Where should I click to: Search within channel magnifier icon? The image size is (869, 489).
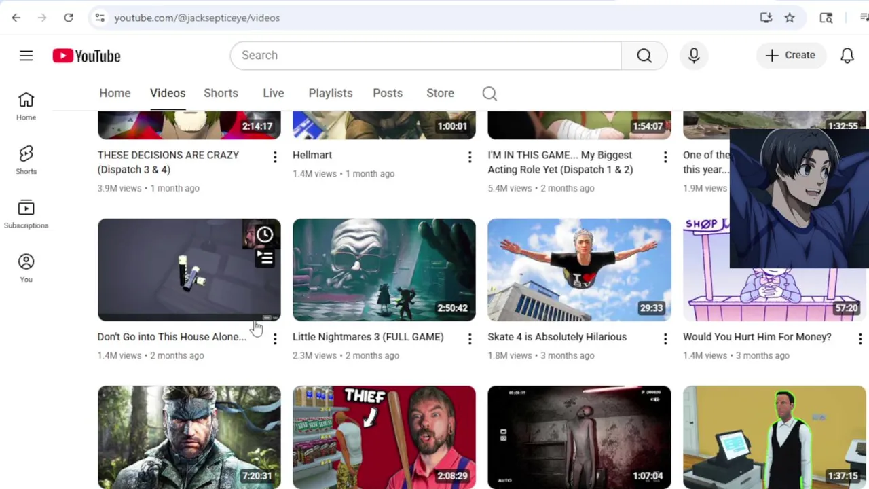pos(489,94)
